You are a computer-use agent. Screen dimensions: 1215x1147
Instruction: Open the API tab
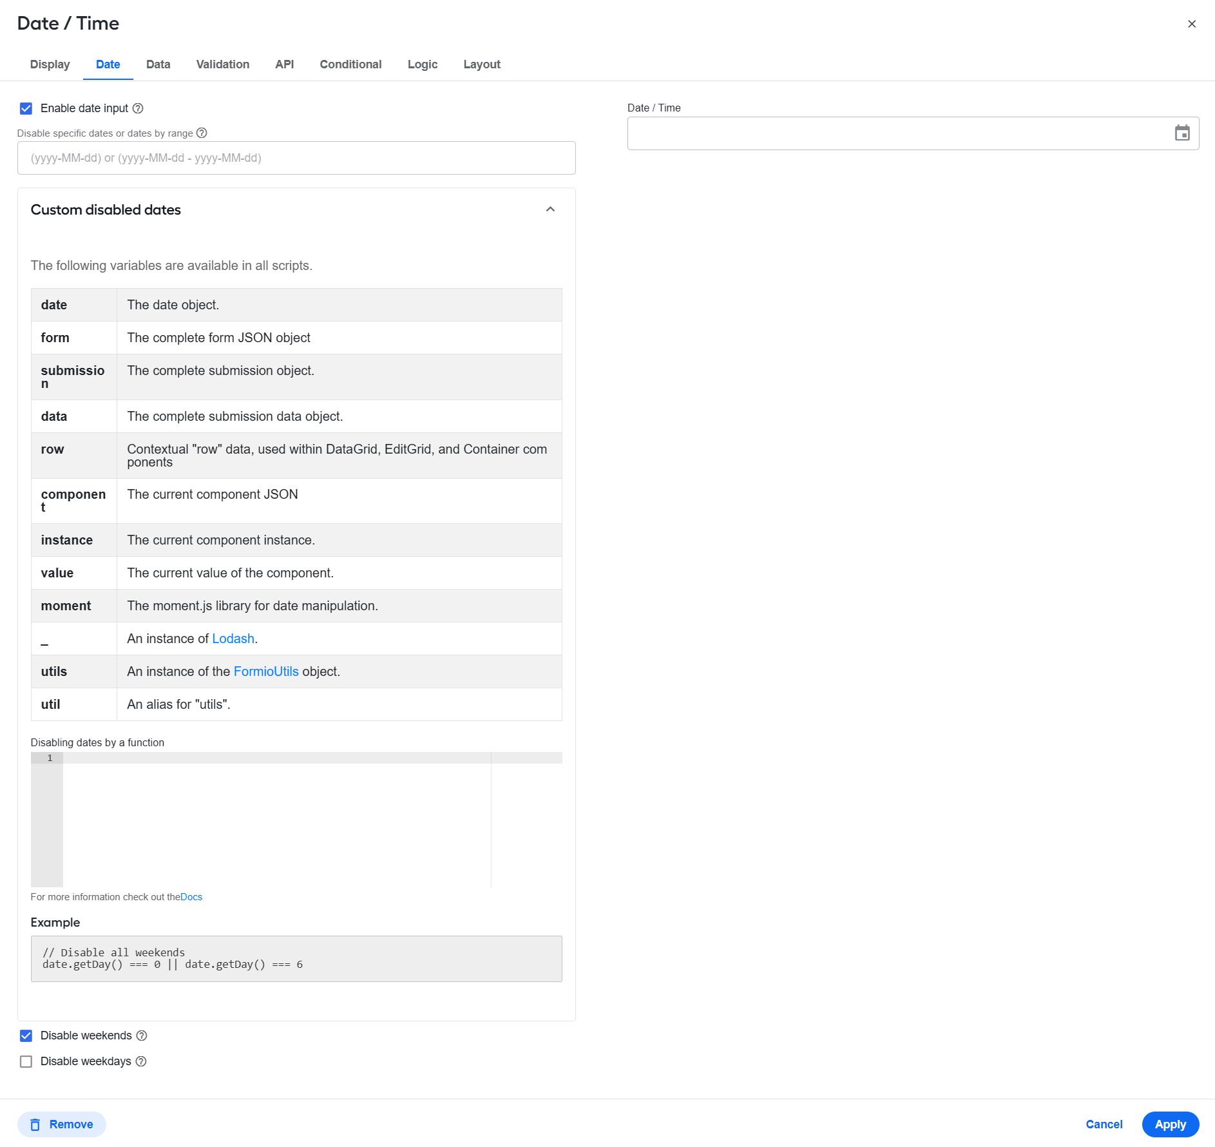point(285,64)
